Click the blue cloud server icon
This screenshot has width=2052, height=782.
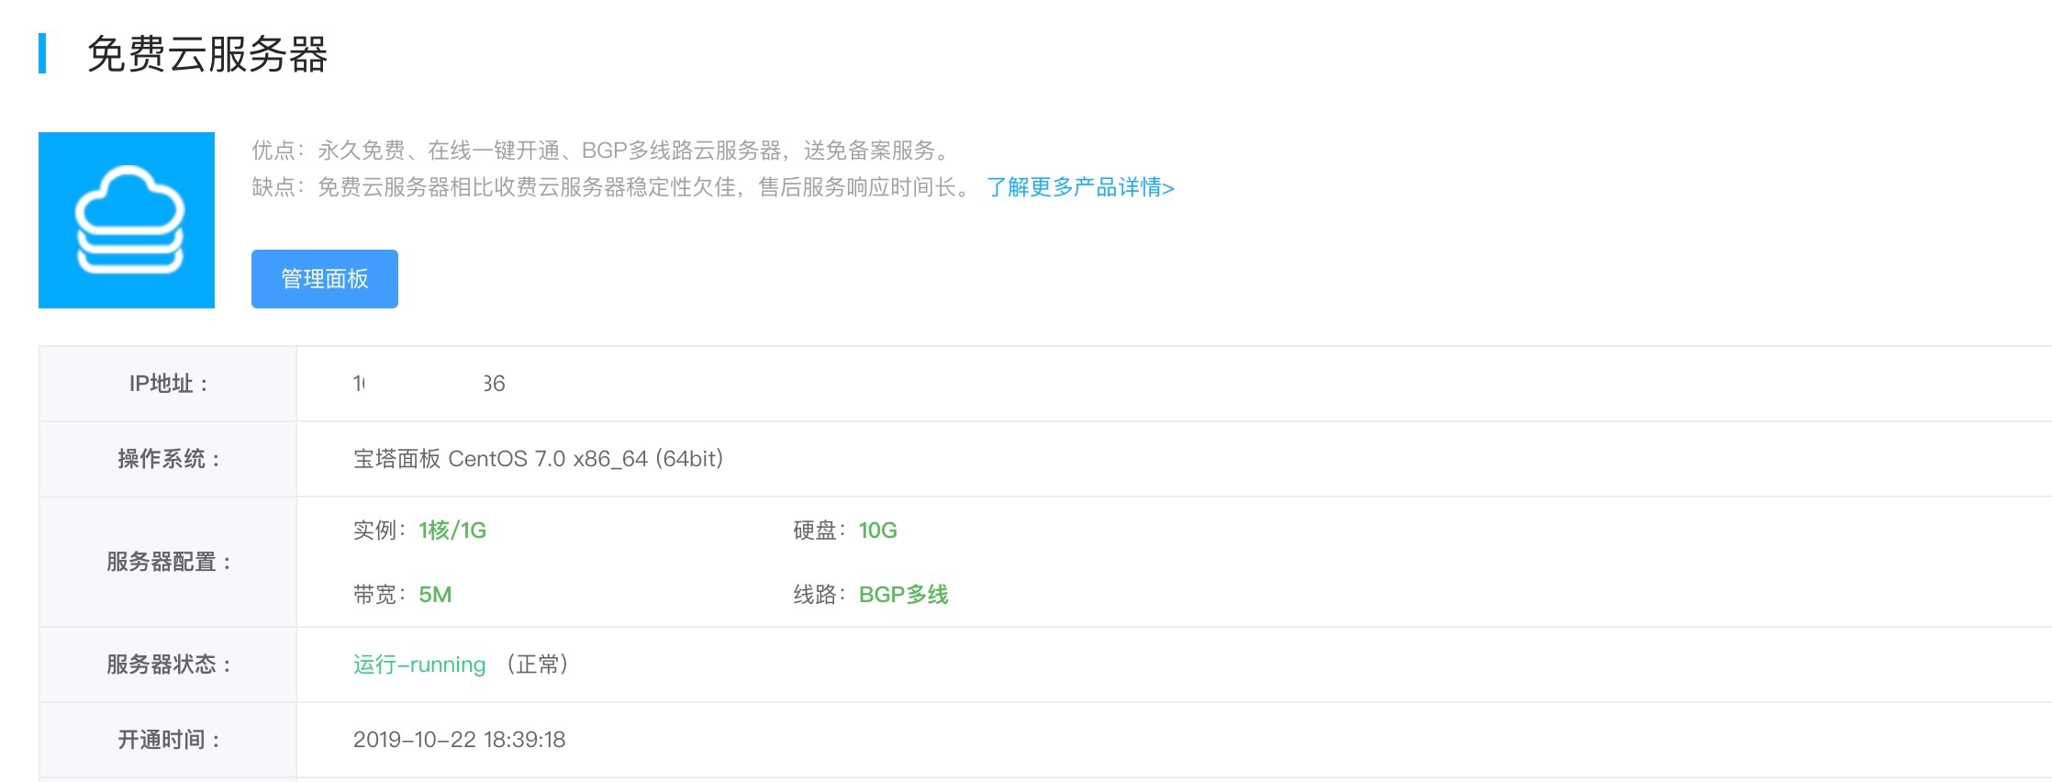tap(127, 220)
